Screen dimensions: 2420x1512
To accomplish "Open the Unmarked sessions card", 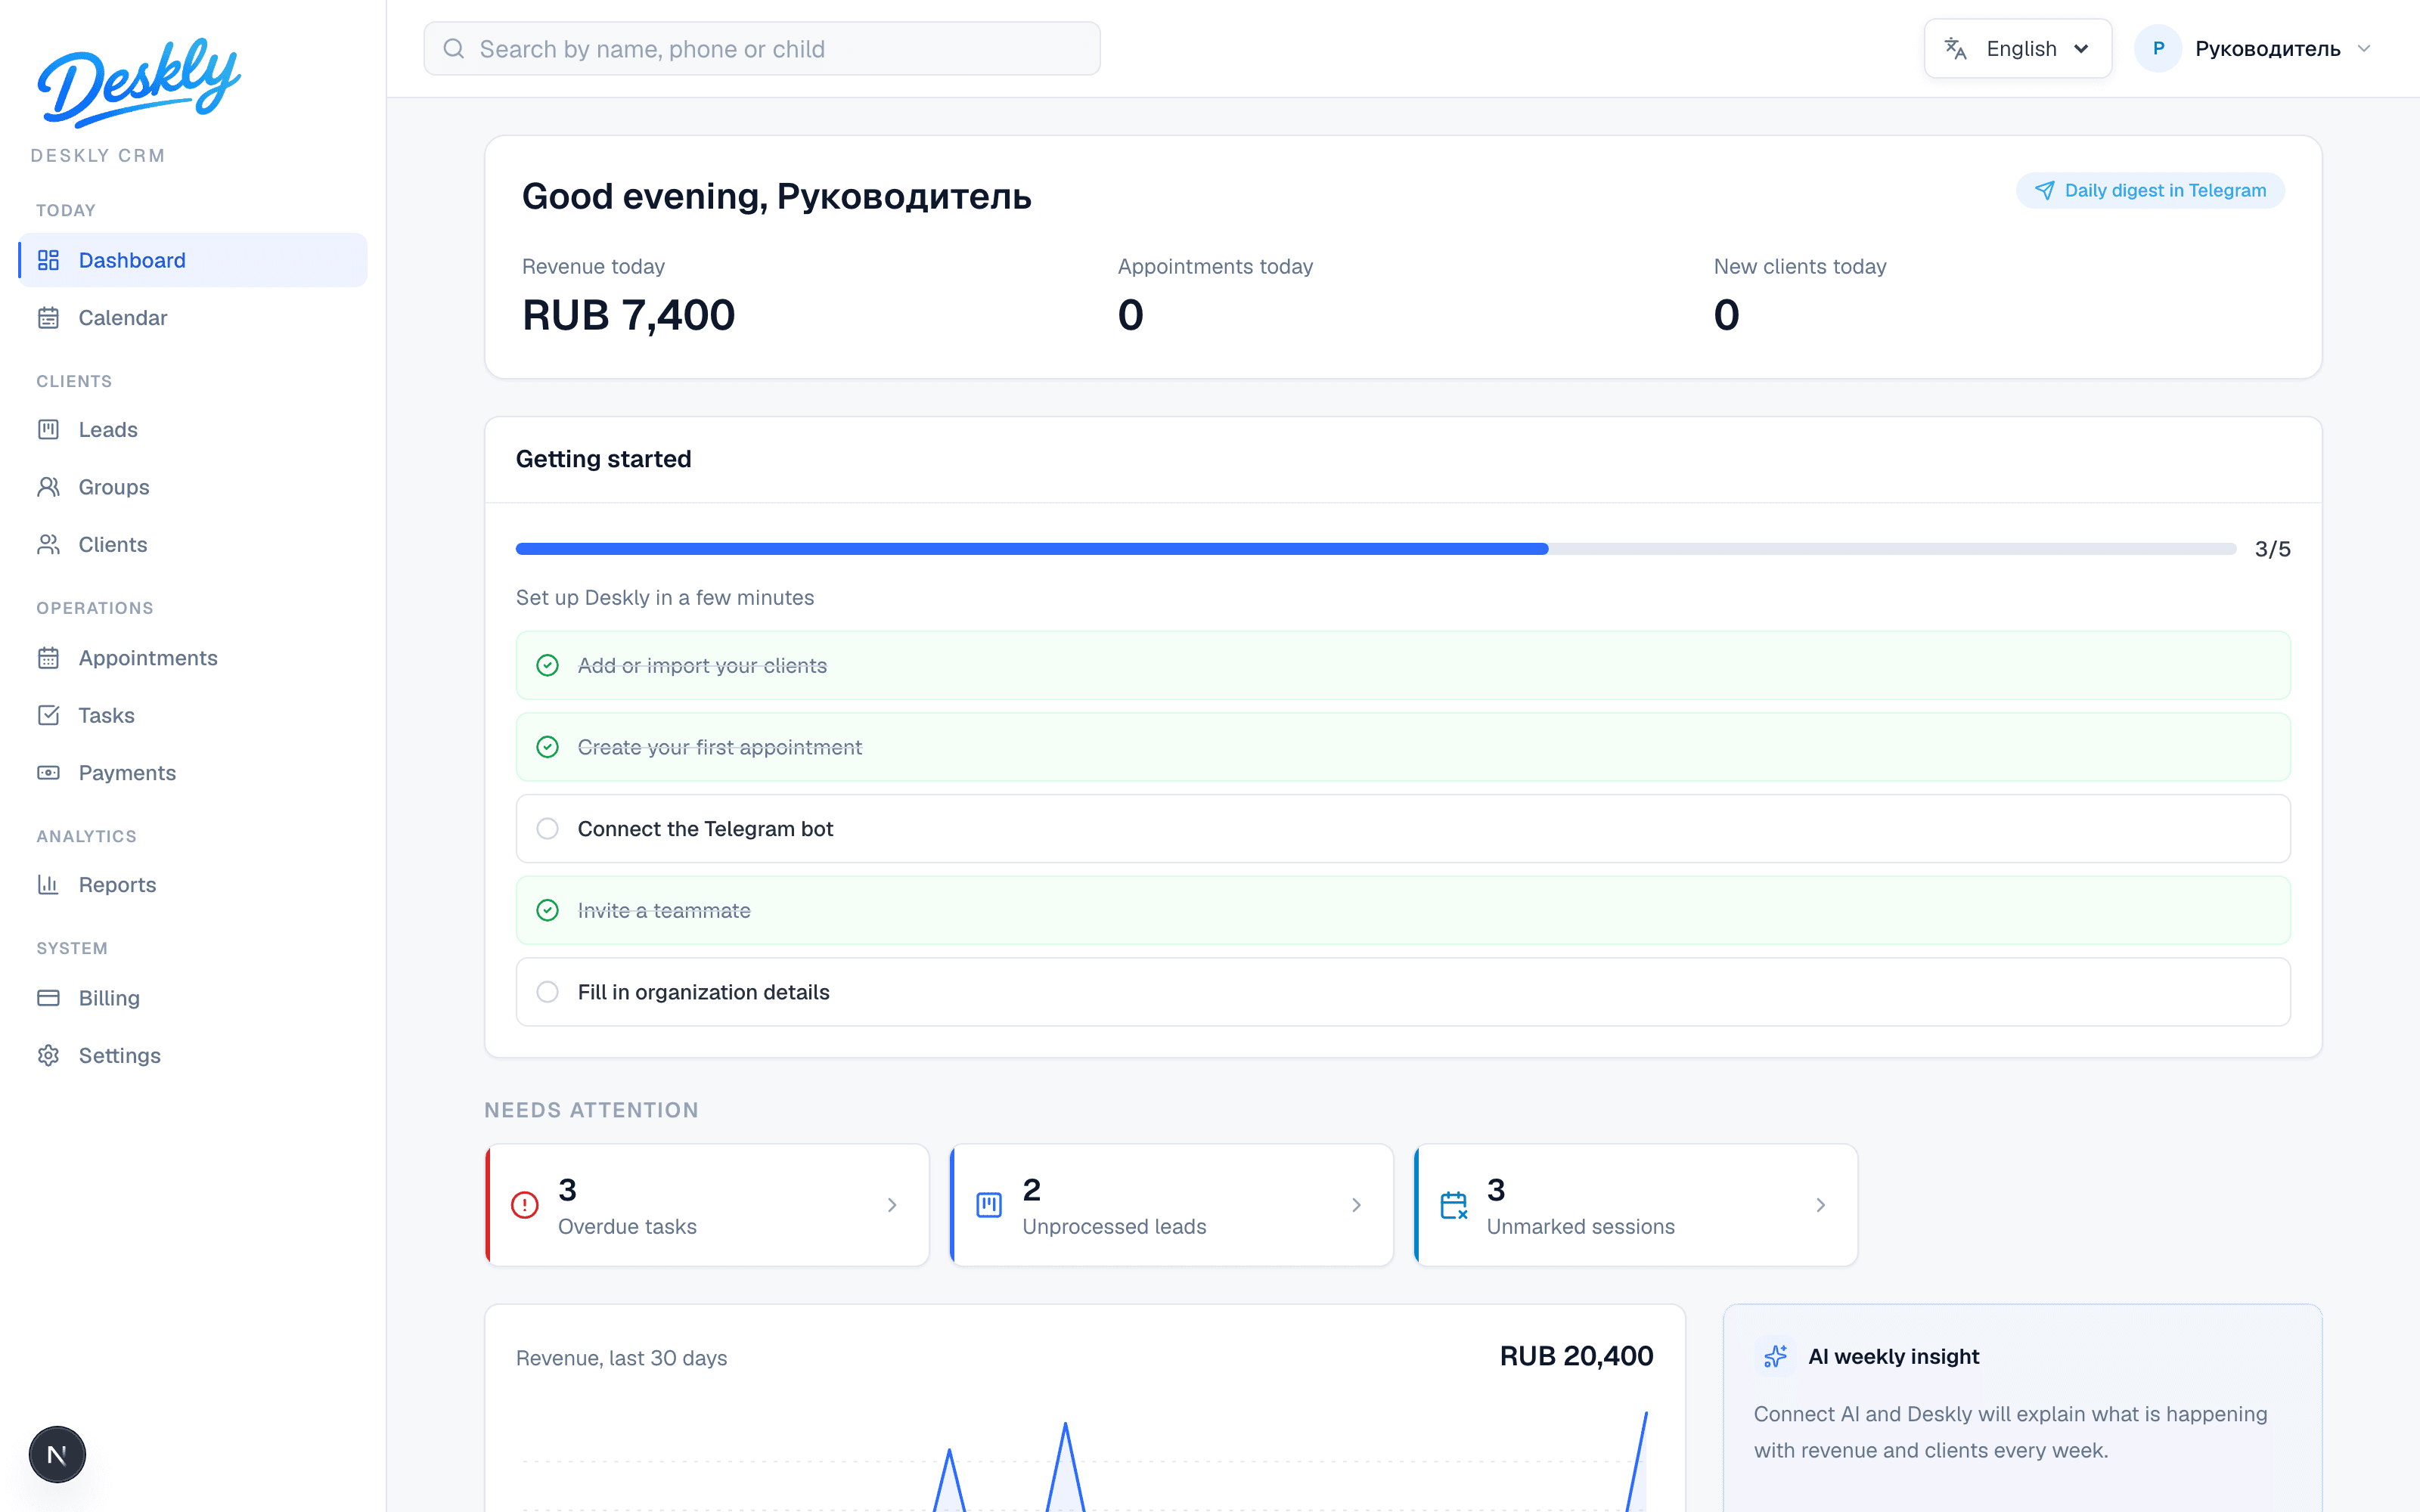I will click(1636, 1205).
